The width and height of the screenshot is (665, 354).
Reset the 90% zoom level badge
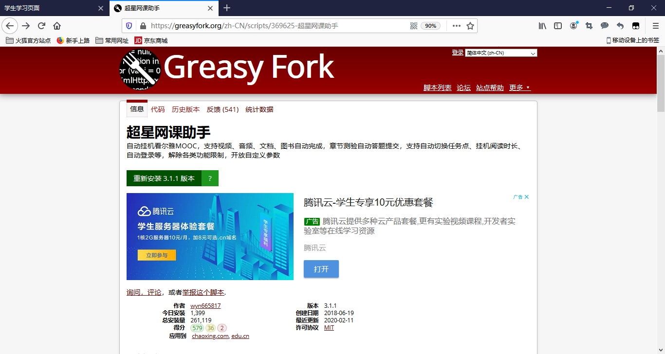click(431, 26)
